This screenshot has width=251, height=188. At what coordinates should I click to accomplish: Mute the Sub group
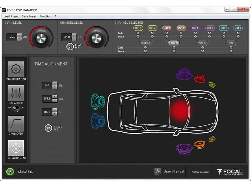pyautogui.click(x=231, y=51)
